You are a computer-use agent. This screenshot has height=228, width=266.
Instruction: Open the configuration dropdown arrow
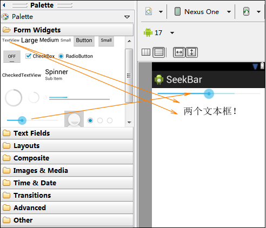pos(161,12)
